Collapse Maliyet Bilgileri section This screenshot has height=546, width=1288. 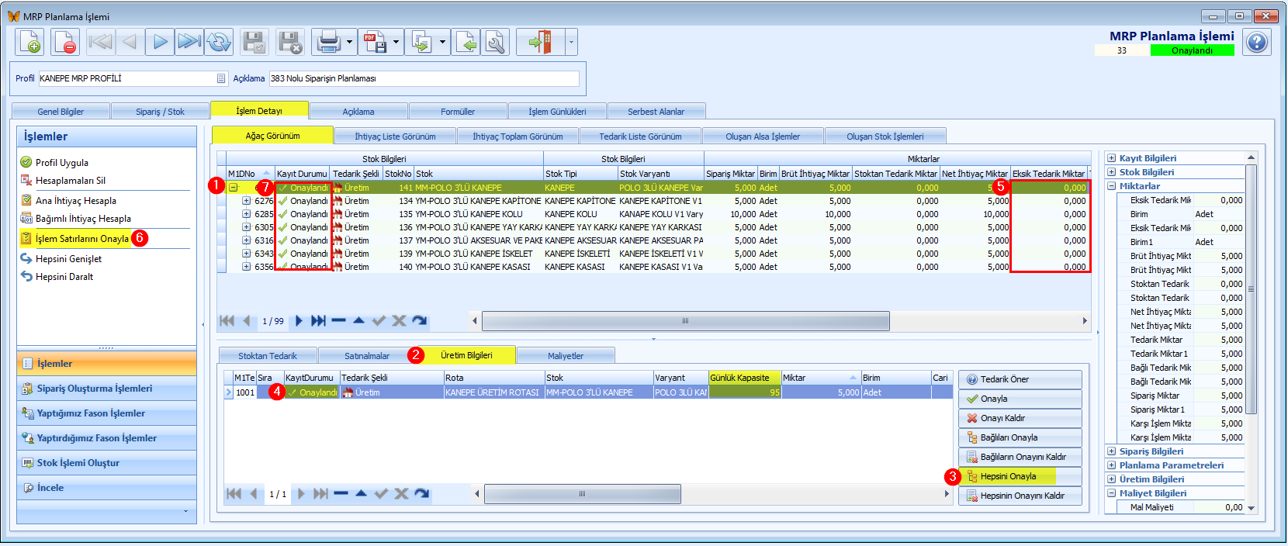pyautogui.click(x=1112, y=493)
